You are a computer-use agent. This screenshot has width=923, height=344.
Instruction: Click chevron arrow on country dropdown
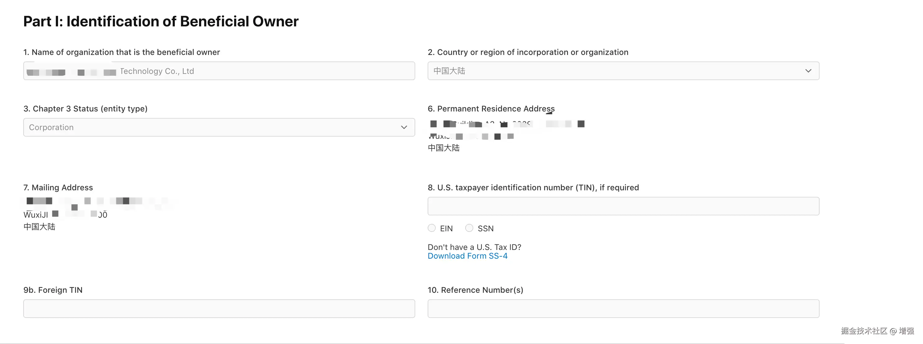pyautogui.click(x=808, y=71)
